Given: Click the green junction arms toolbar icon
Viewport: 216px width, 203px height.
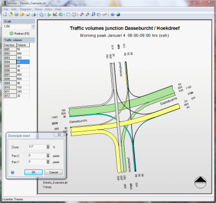Looking at the screenshot, I should 49,15.
